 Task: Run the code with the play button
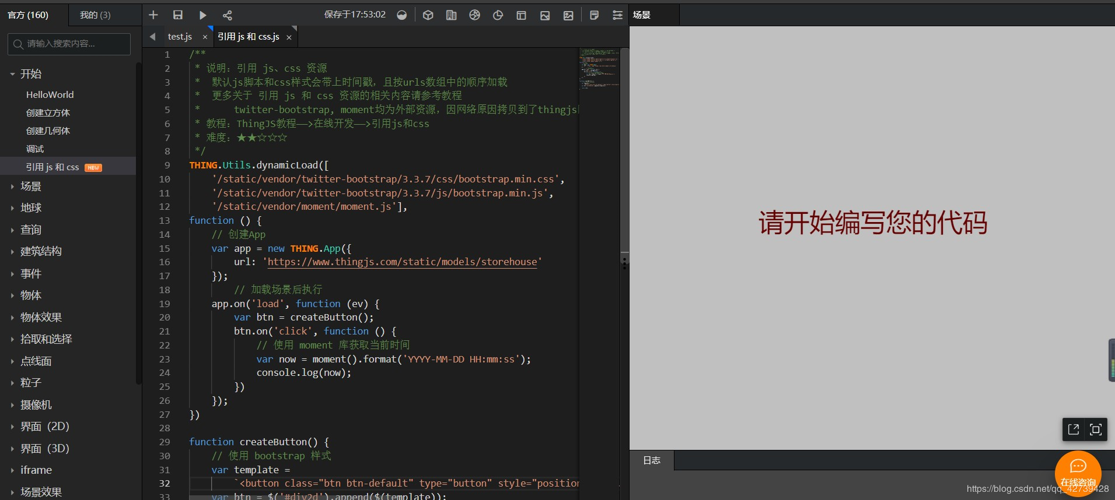click(202, 15)
